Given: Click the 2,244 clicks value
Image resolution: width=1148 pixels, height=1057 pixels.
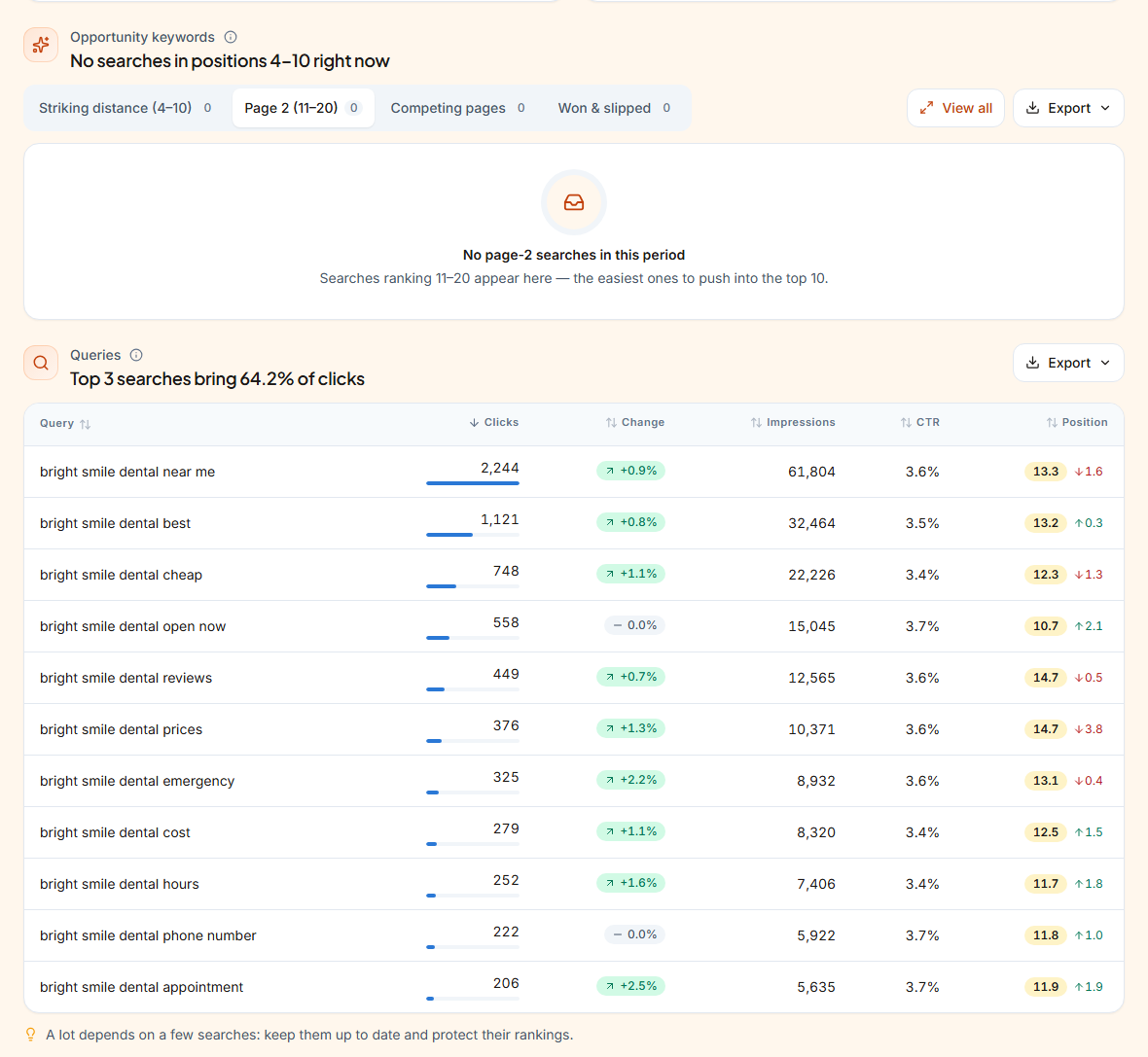Looking at the screenshot, I should [499, 468].
